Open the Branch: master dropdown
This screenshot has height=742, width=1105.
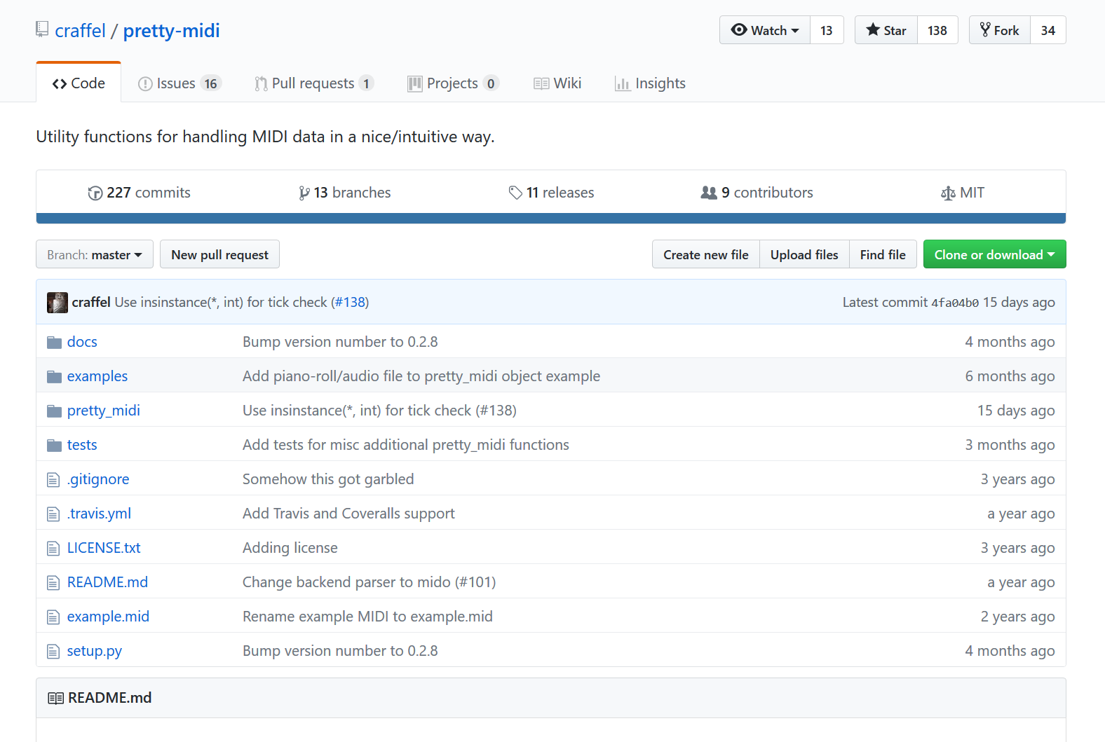coord(95,254)
